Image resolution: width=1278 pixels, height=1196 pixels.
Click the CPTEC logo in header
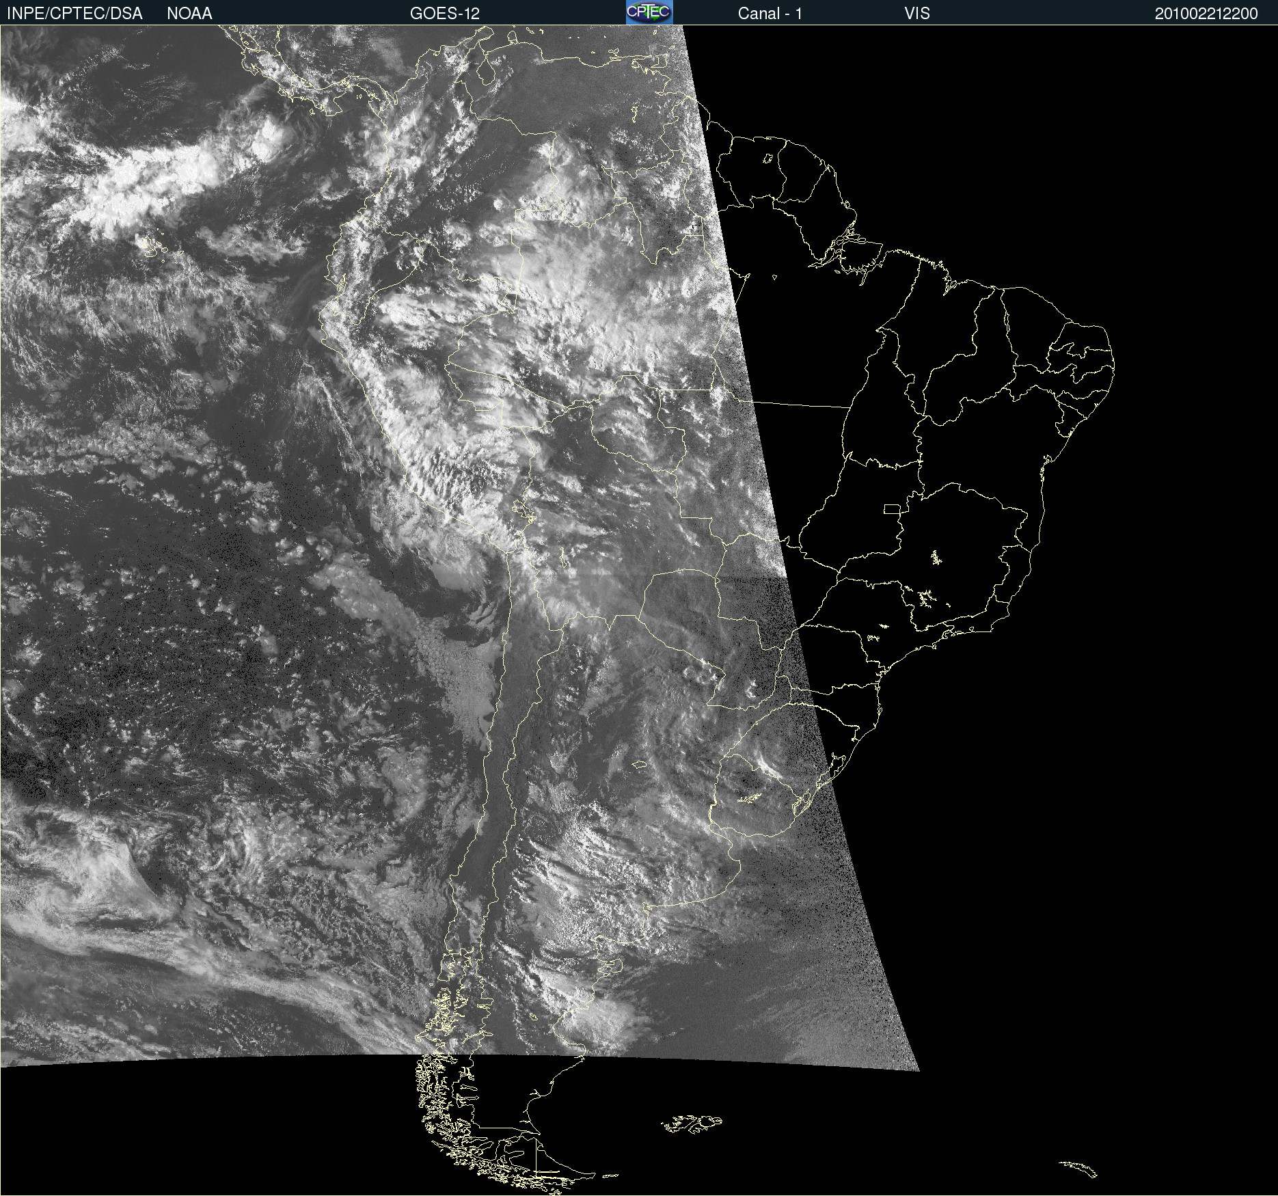(x=649, y=12)
